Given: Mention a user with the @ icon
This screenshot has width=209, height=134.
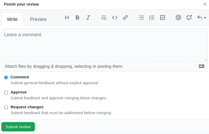Looking at the screenshot, I should point(178,17).
